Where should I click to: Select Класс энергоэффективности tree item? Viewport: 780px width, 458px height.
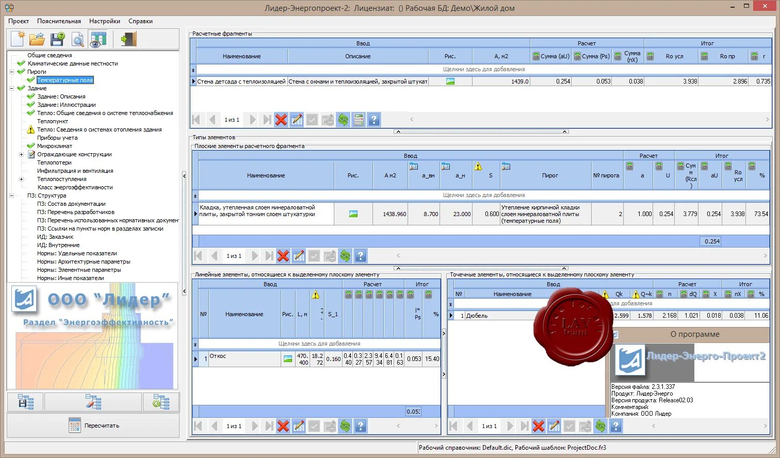[75, 187]
